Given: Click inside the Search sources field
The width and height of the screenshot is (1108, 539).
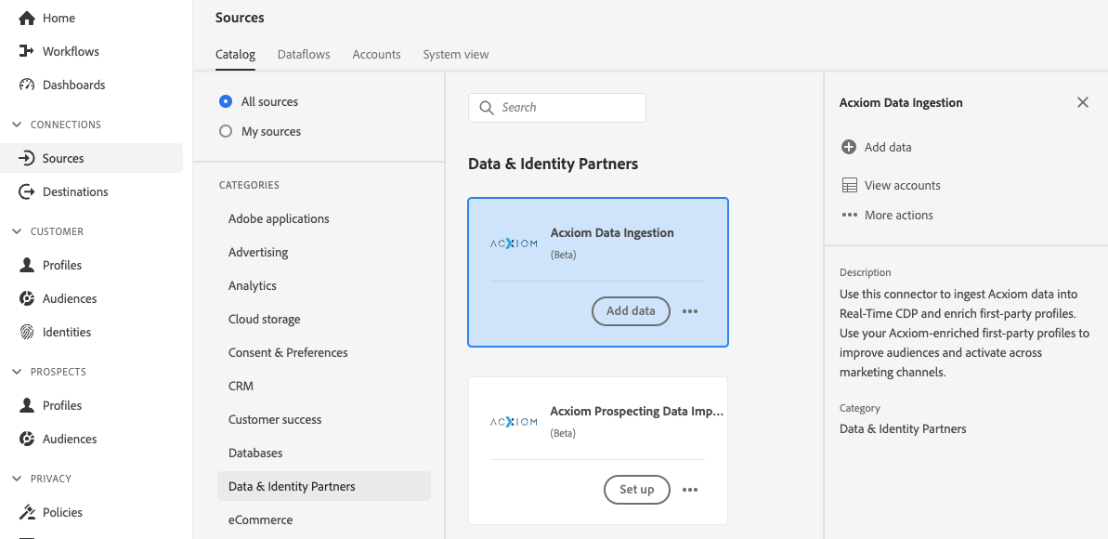Looking at the screenshot, I should tap(556, 107).
